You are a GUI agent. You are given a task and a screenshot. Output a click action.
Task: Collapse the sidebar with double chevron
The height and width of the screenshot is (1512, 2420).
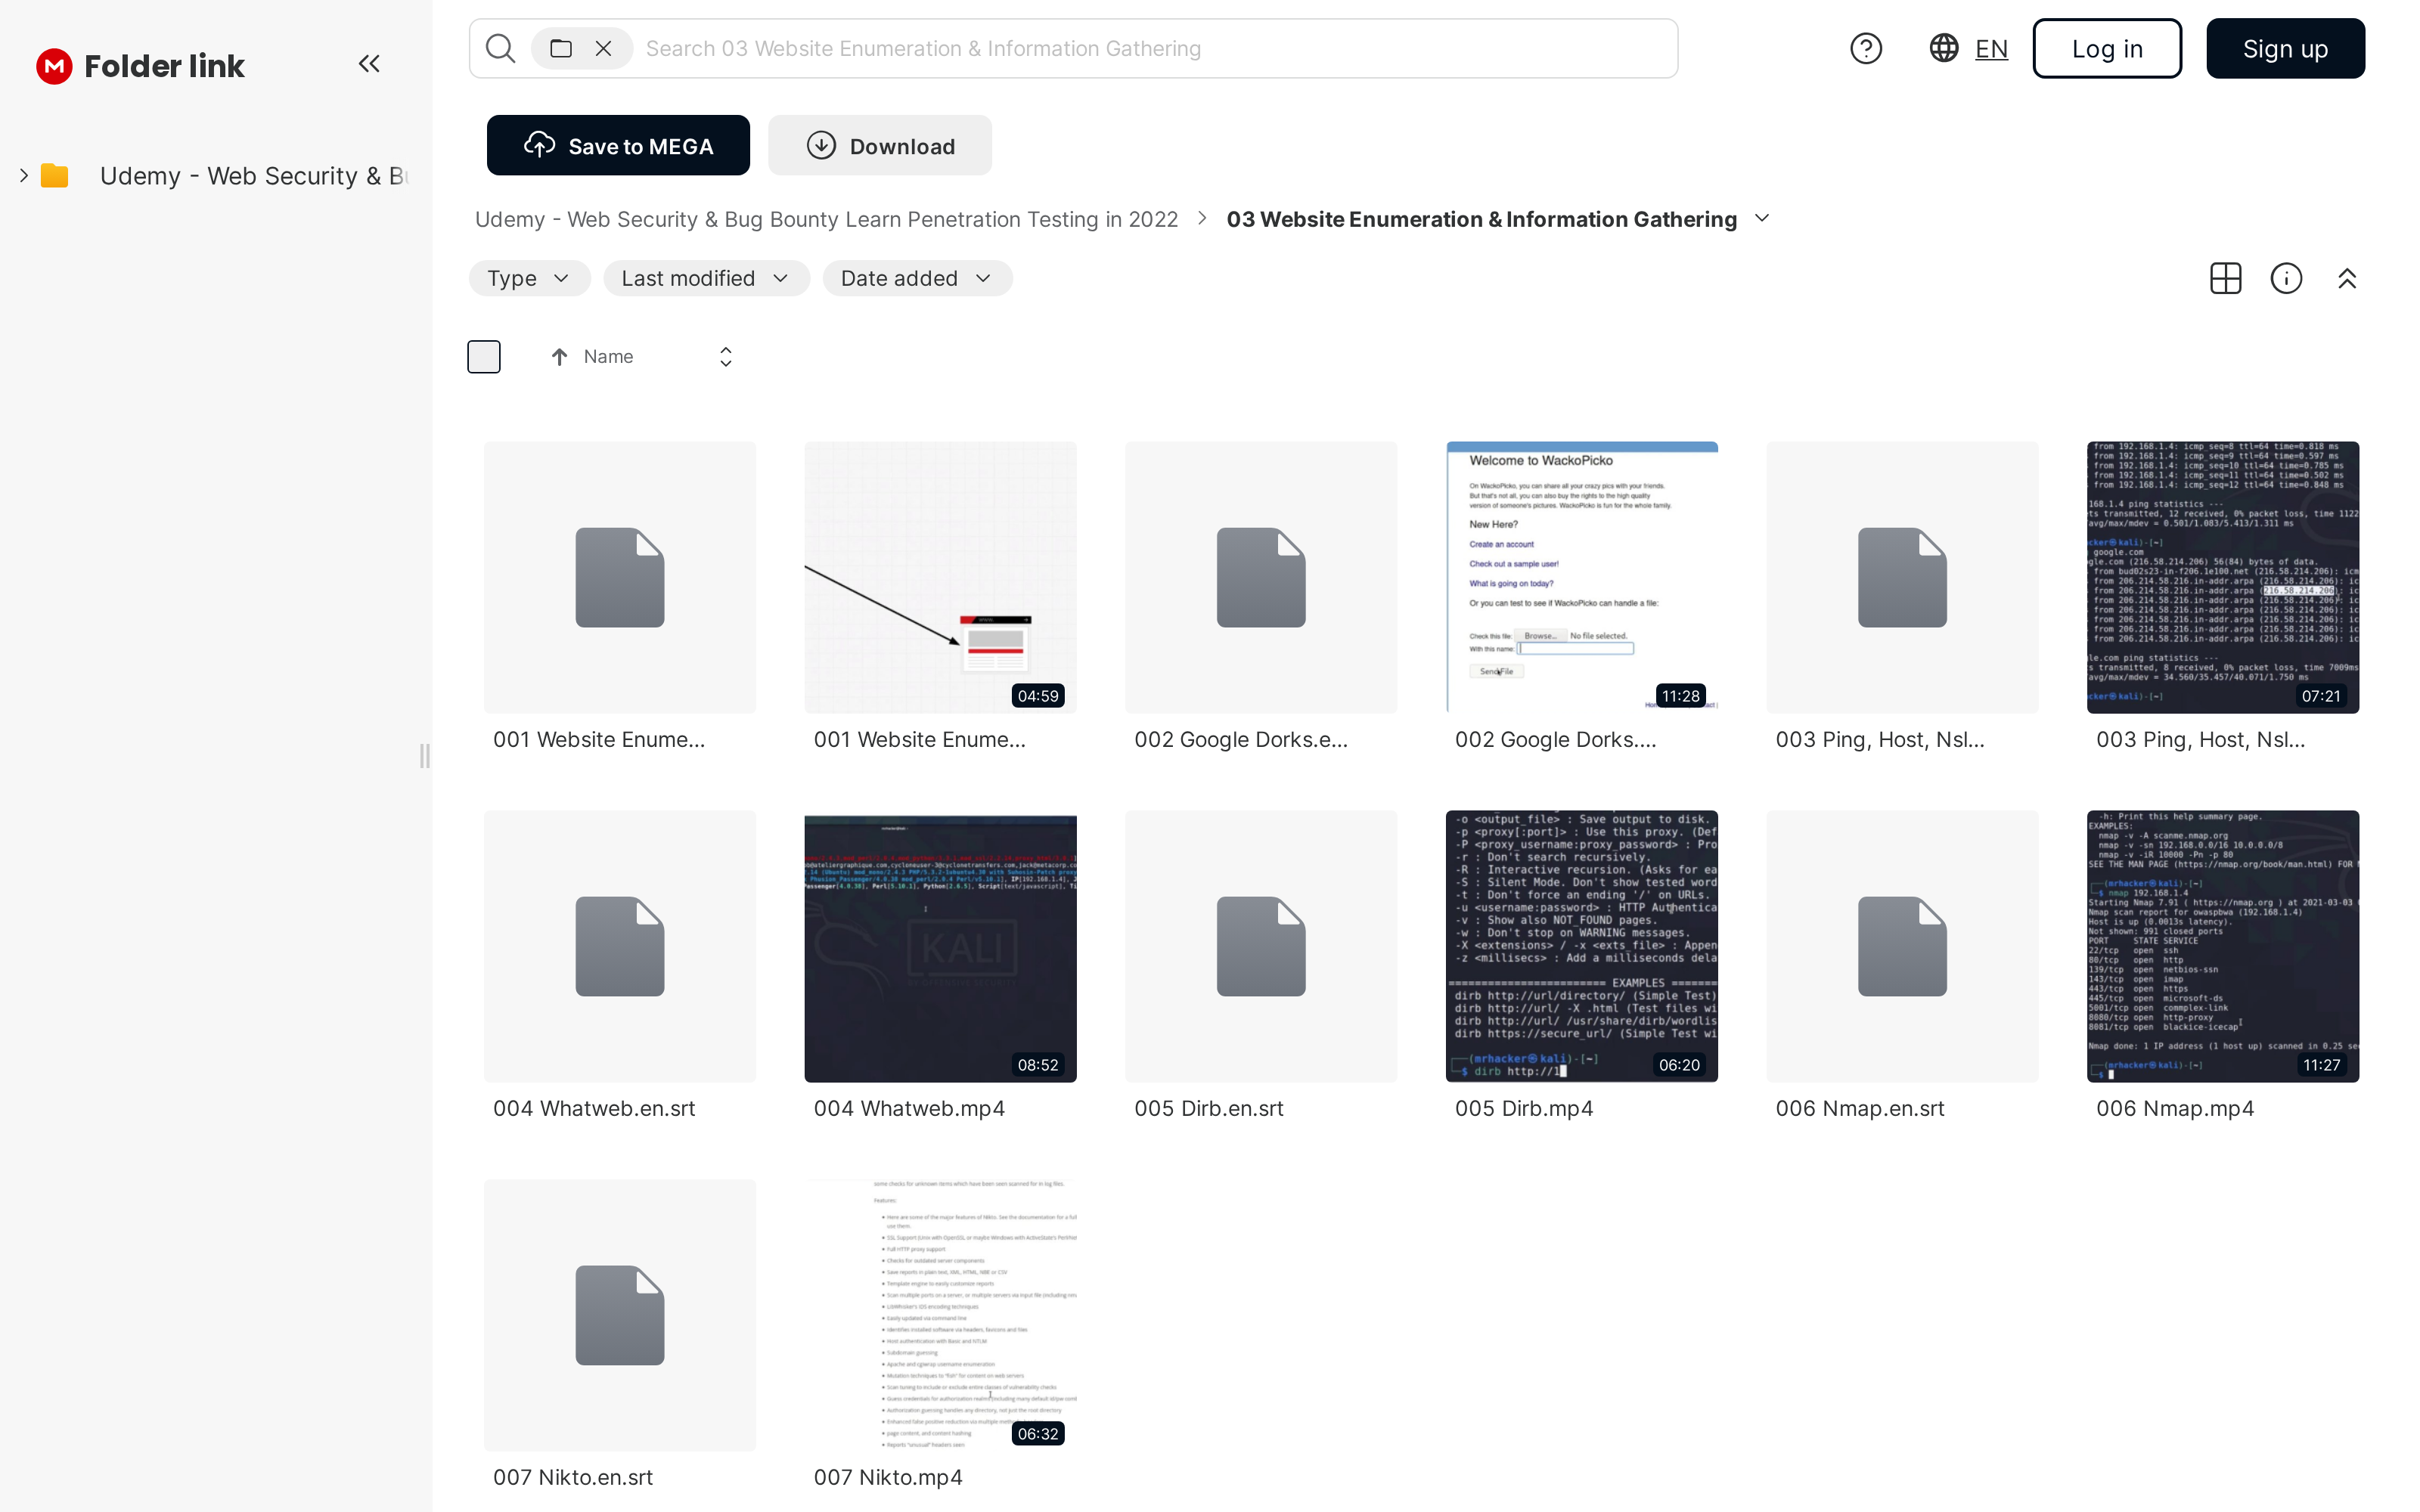(x=369, y=64)
